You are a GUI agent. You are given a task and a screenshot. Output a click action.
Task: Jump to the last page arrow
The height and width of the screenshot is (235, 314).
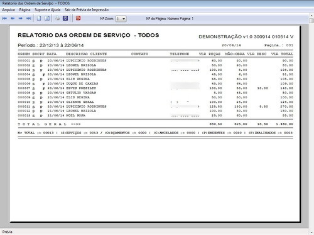pyautogui.click(x=29, y=19)
